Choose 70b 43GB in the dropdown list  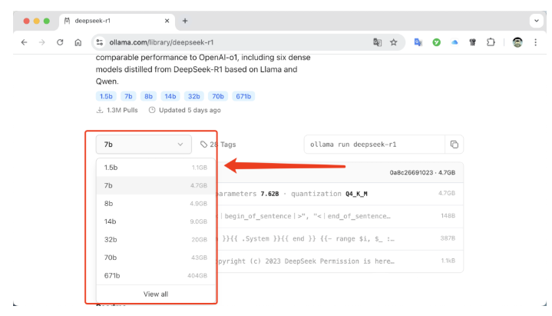click(x=156, y=258)
